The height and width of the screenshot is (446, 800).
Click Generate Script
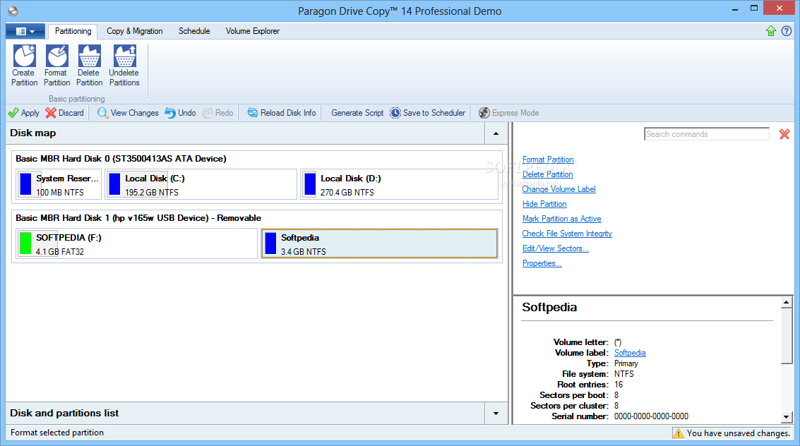click(x=357, y=113)
